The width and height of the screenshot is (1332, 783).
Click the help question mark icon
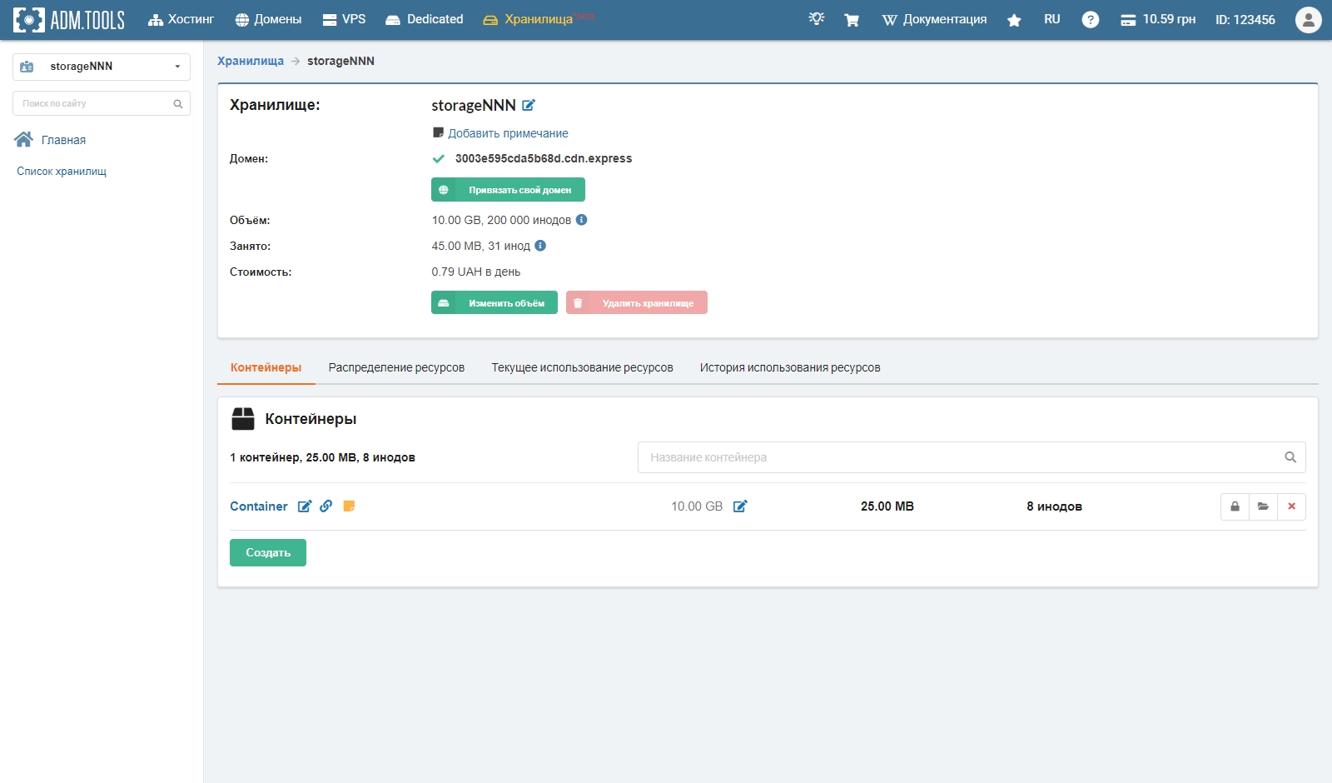[1091, 20]
